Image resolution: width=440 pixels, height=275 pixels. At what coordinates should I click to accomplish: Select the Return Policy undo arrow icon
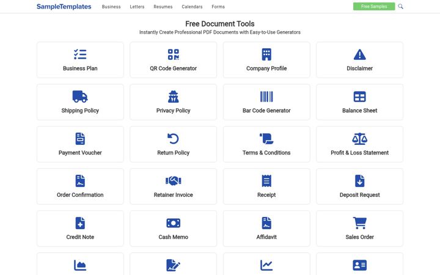pyautogui.click(x=173, y=139)
